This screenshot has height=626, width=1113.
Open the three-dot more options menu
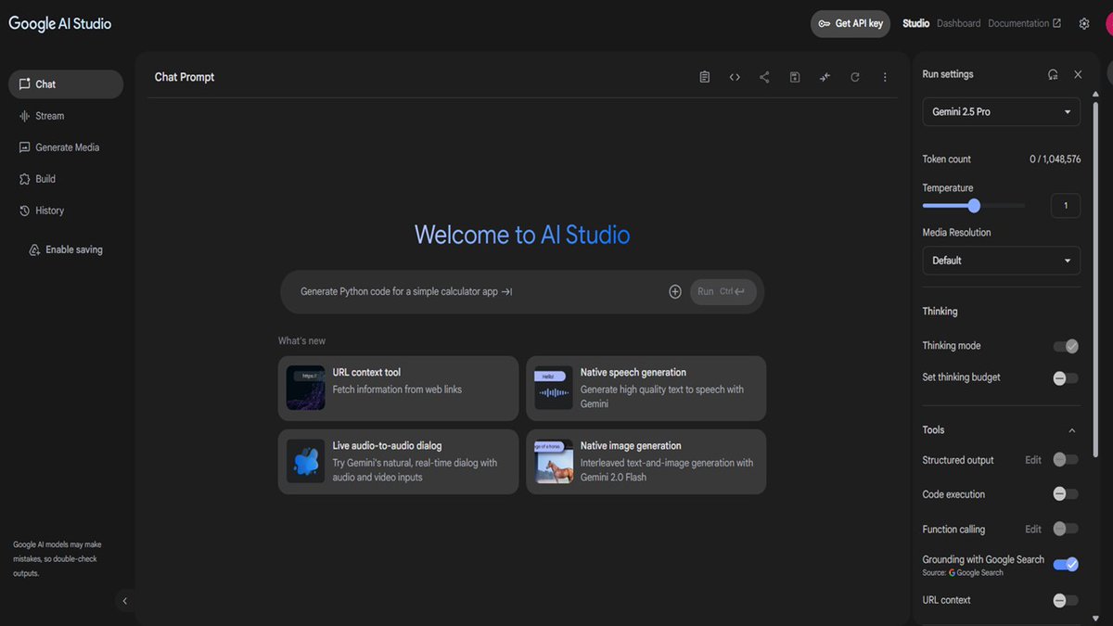tap(885, 77)
